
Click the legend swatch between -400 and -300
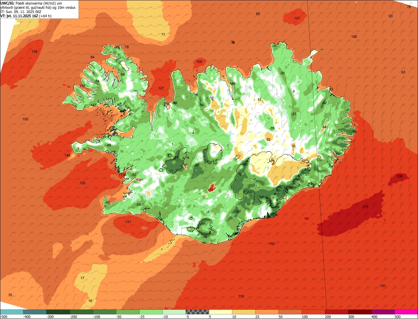(x=35, y=312)
